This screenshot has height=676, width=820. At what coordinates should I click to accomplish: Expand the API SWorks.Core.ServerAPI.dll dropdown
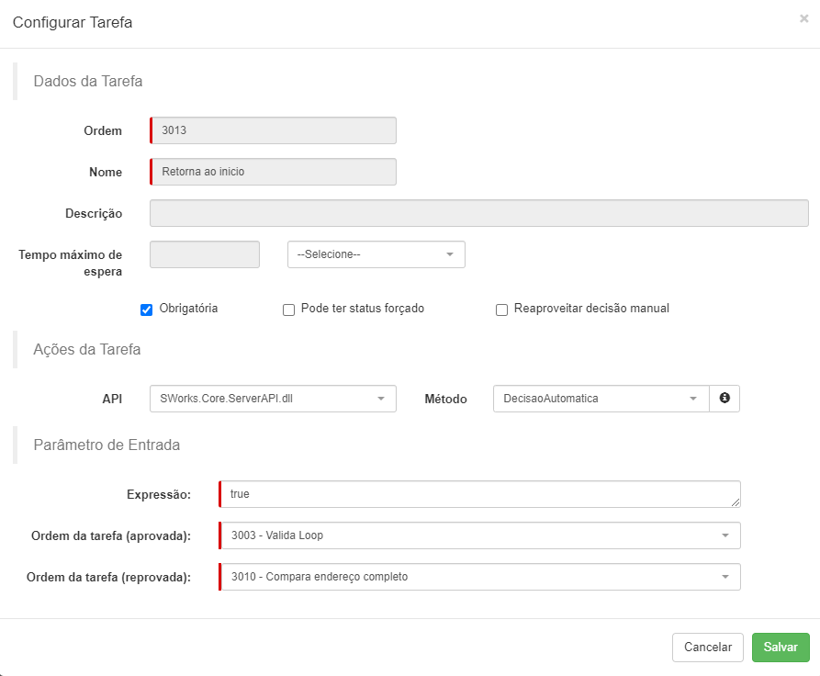(x=273, y=398)
